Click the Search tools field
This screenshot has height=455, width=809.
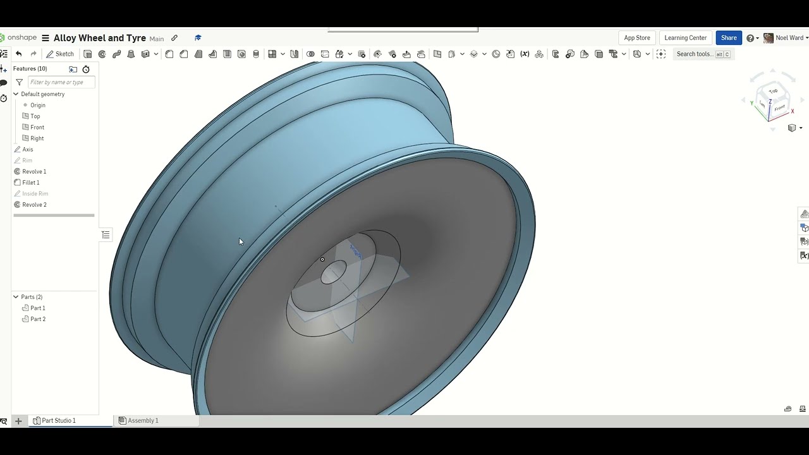[703, 54]
